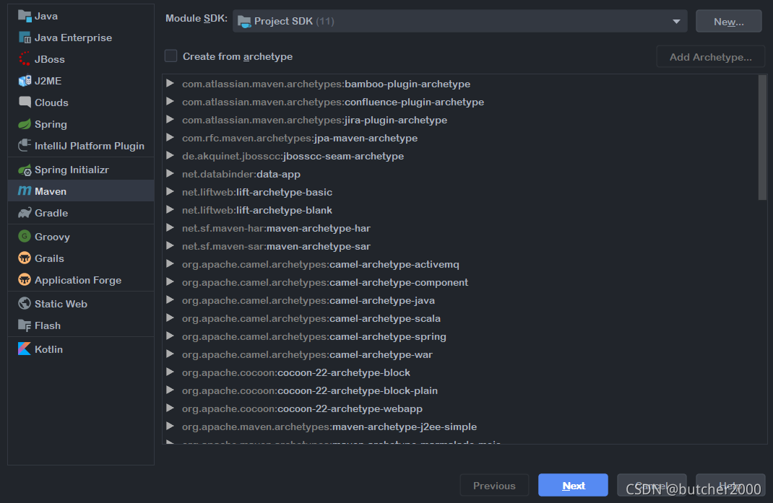Select the J2ME icon
Image resolution: width=773 pixels, height=503 pixels.
click(x=25, y=81)
